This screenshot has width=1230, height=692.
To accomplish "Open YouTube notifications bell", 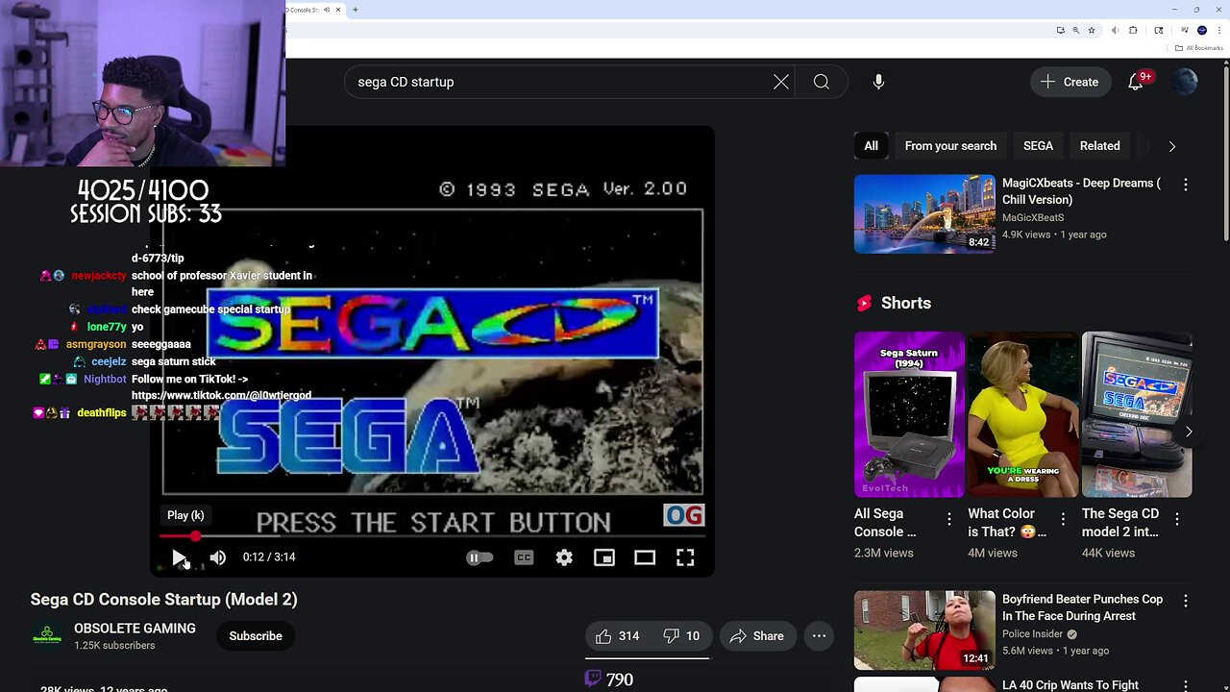I will [x=1136, y=82].
